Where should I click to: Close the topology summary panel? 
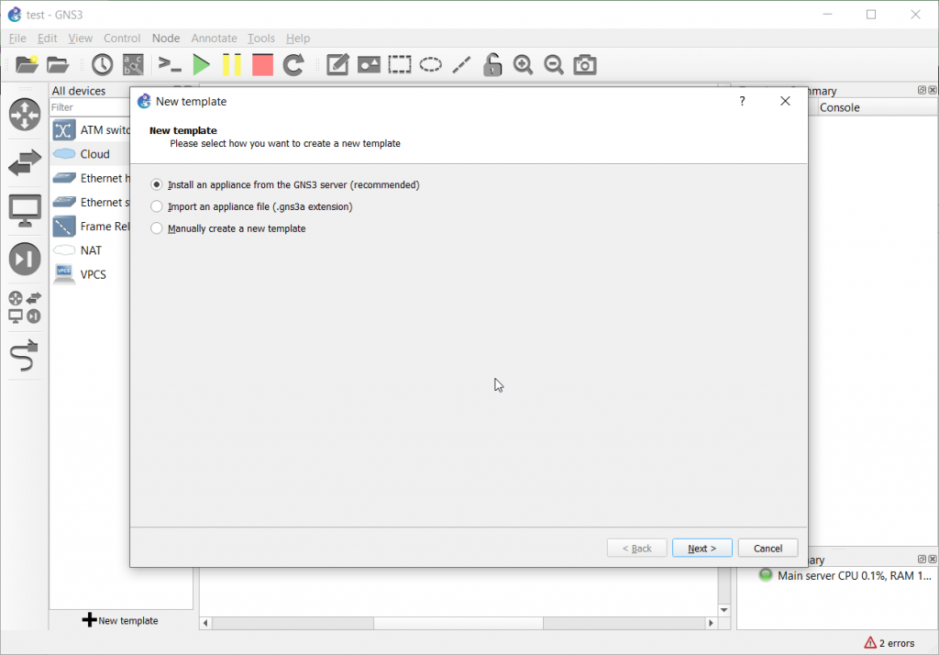tap(933, 90)
